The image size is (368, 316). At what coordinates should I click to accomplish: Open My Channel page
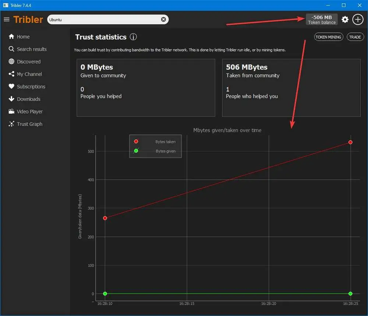(x=29, y=74)
